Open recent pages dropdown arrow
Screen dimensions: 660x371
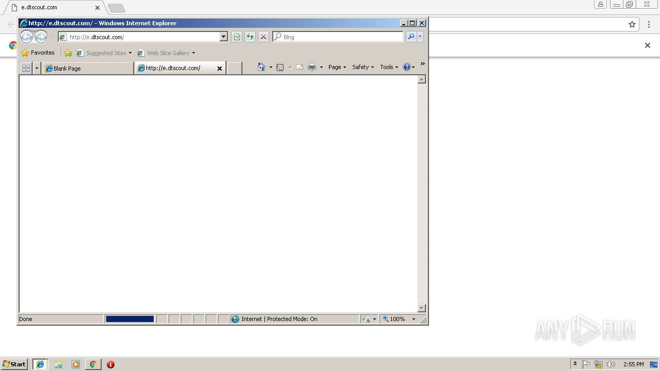52,37
